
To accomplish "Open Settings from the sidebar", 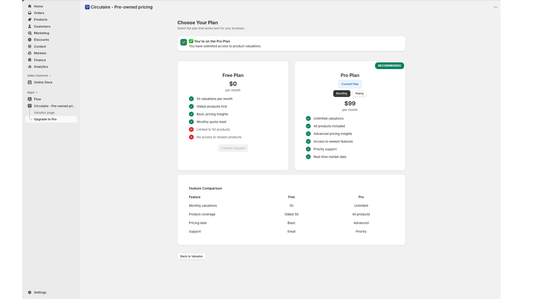I will click(x=40, y=292).
